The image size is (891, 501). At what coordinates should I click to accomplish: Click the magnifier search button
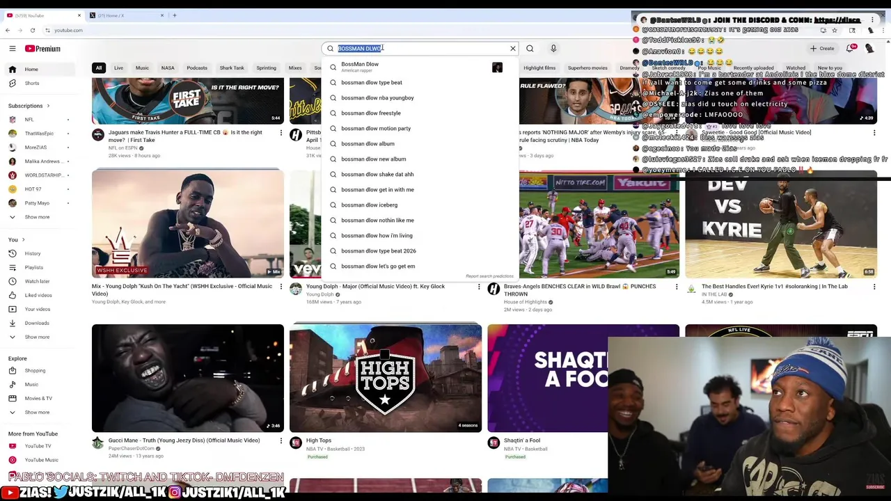(x=530, y=49)
